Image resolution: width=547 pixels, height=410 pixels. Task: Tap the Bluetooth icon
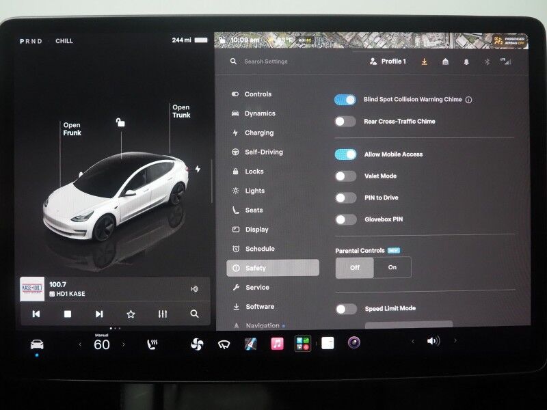pyautogui.click(x=487, y=61)
